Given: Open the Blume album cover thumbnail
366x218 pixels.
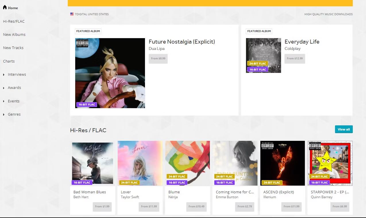Looking at the screenshot, I should [x=187, y=163].
